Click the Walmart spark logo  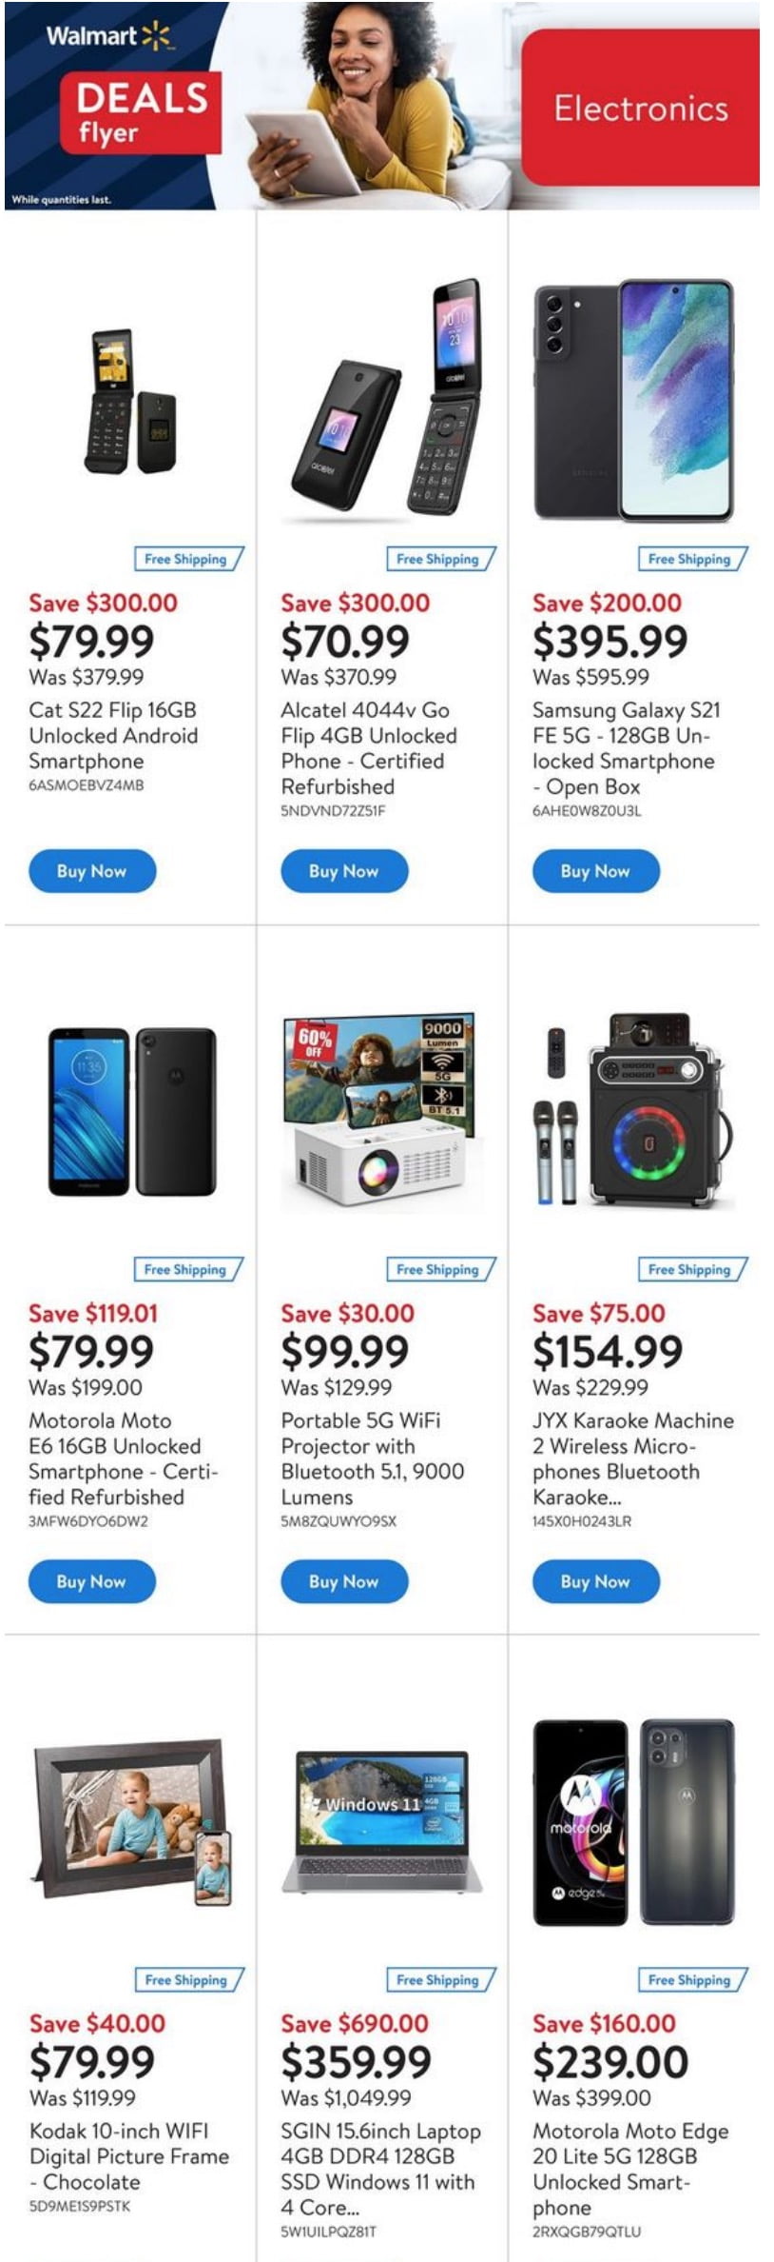click(x=156, y=37)
